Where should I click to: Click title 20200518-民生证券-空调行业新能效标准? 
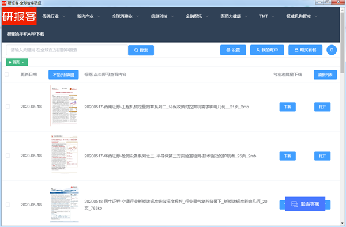tap(176, 205)
